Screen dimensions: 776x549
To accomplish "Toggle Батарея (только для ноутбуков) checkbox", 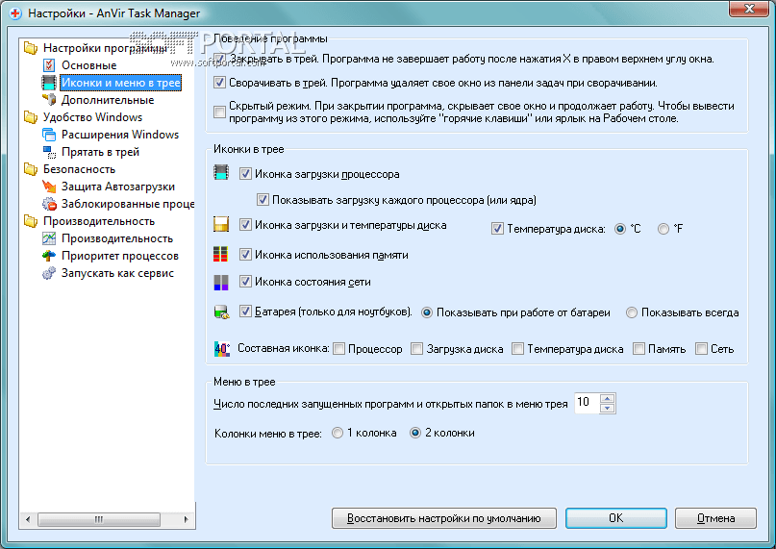I will tap(245, 312).
